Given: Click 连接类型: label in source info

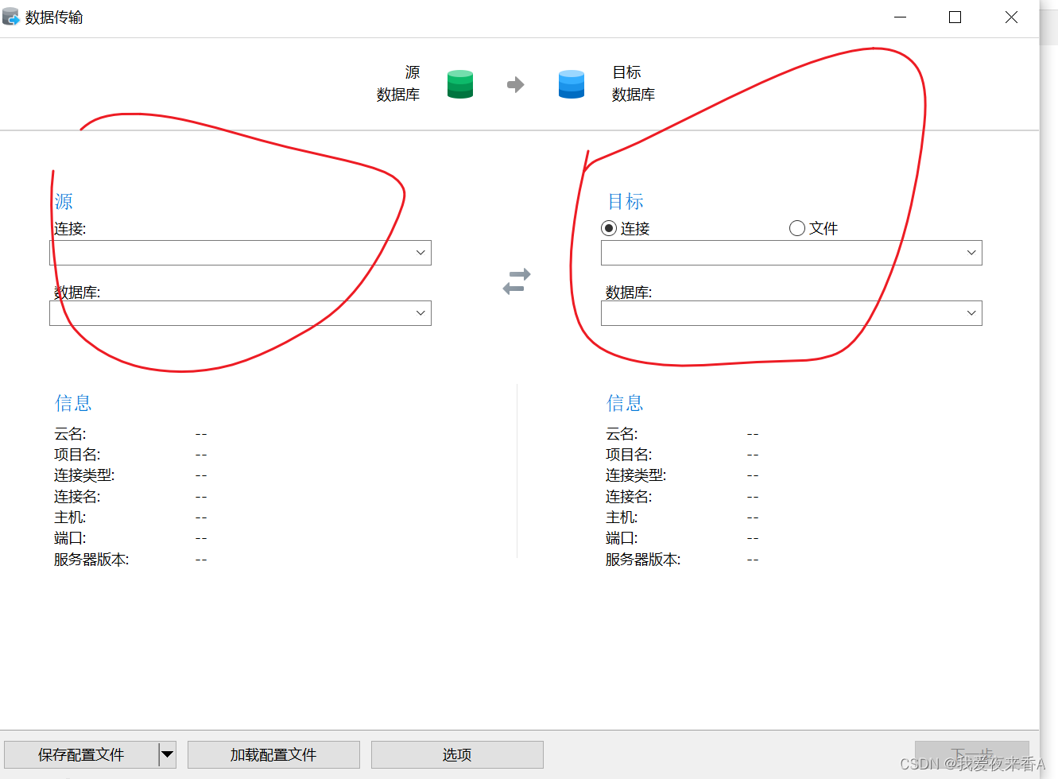Looking at the screenshot, I should (84, 475).
